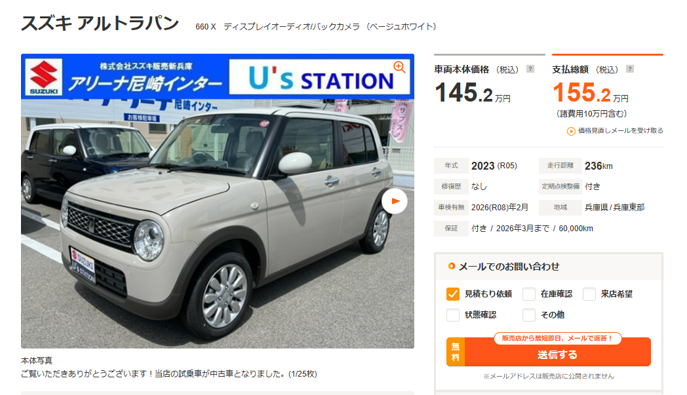Screen dimensions: 687x395
Task: Open help icon beside 支払総額
Action: pyautogui.click(x=629, y=69)
